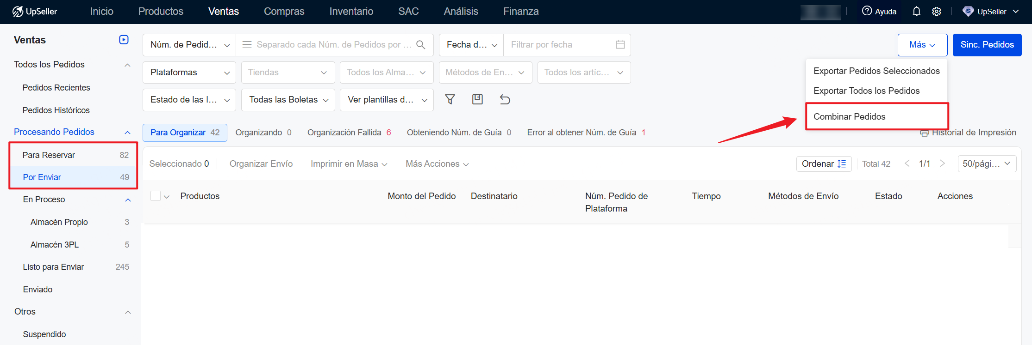This screenshot has width=1032, height=345.
Task: Open the Plataformas dropdown
Action: pyautogui.click(x=189, y=73)
